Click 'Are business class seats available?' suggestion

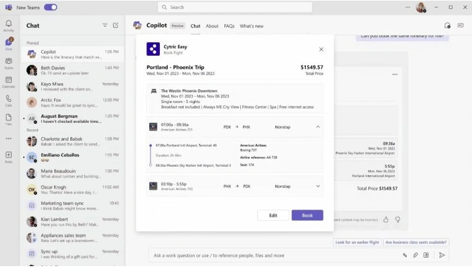click(x=416, y=242)
